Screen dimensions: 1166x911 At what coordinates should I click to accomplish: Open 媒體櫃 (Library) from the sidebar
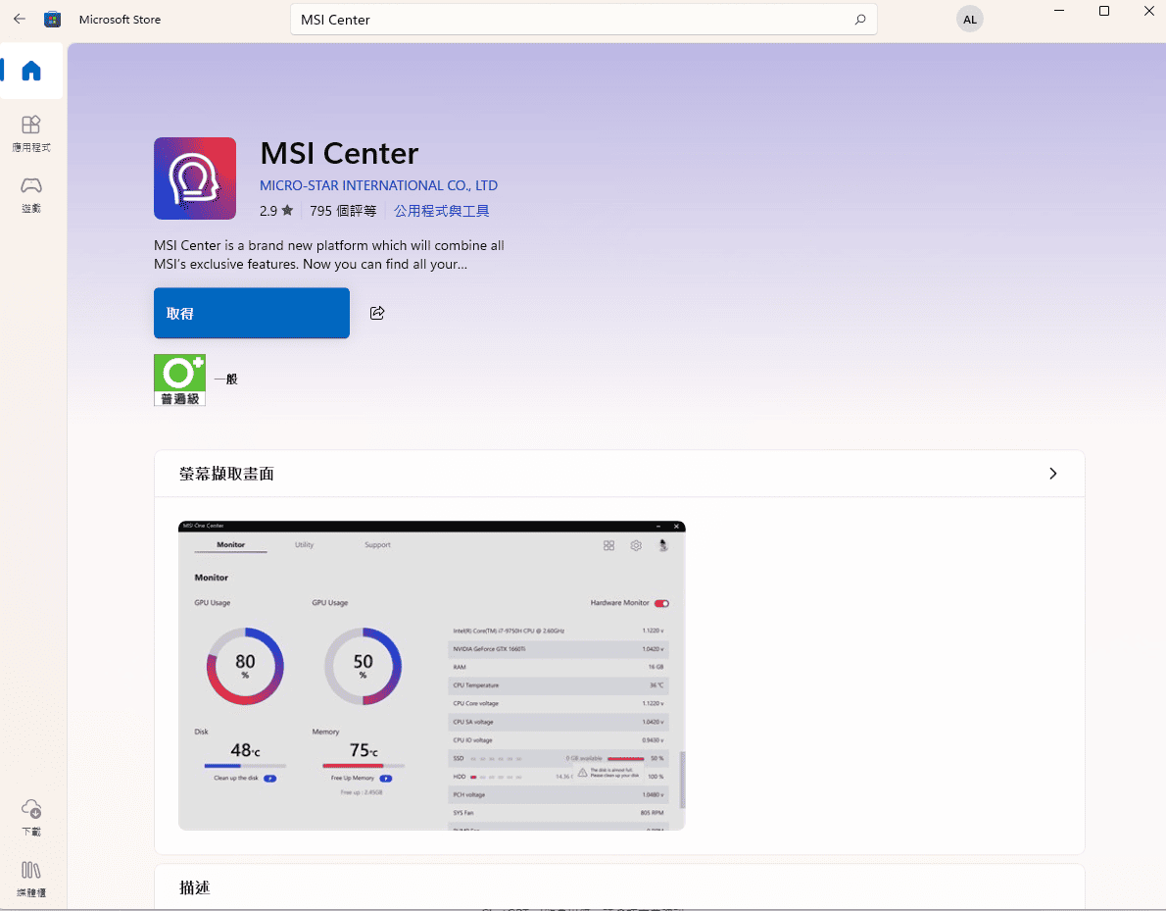30,879
